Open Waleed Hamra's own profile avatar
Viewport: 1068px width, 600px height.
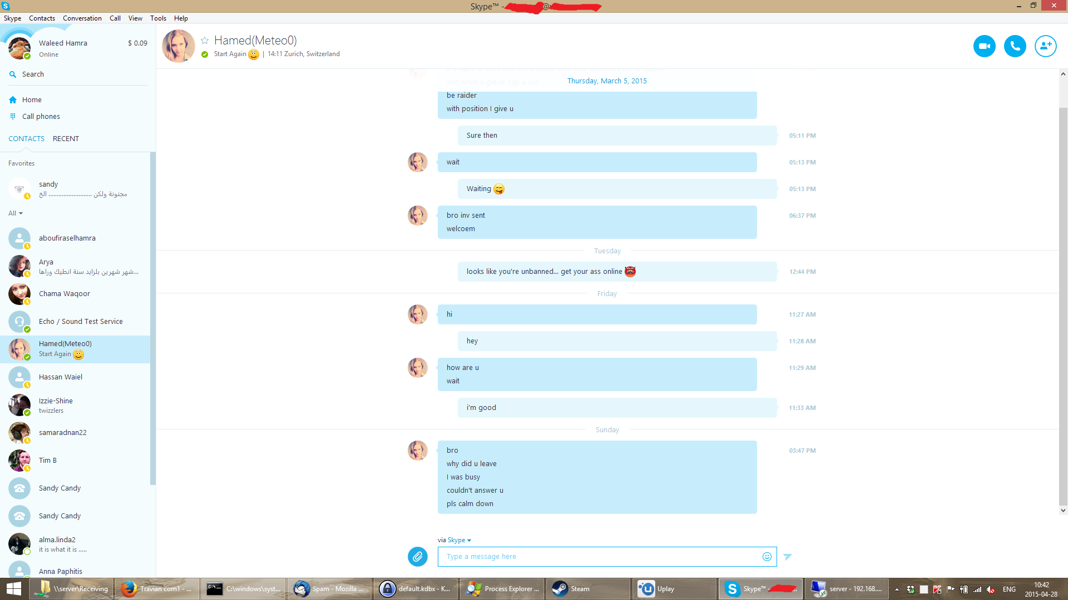[19, 48]
